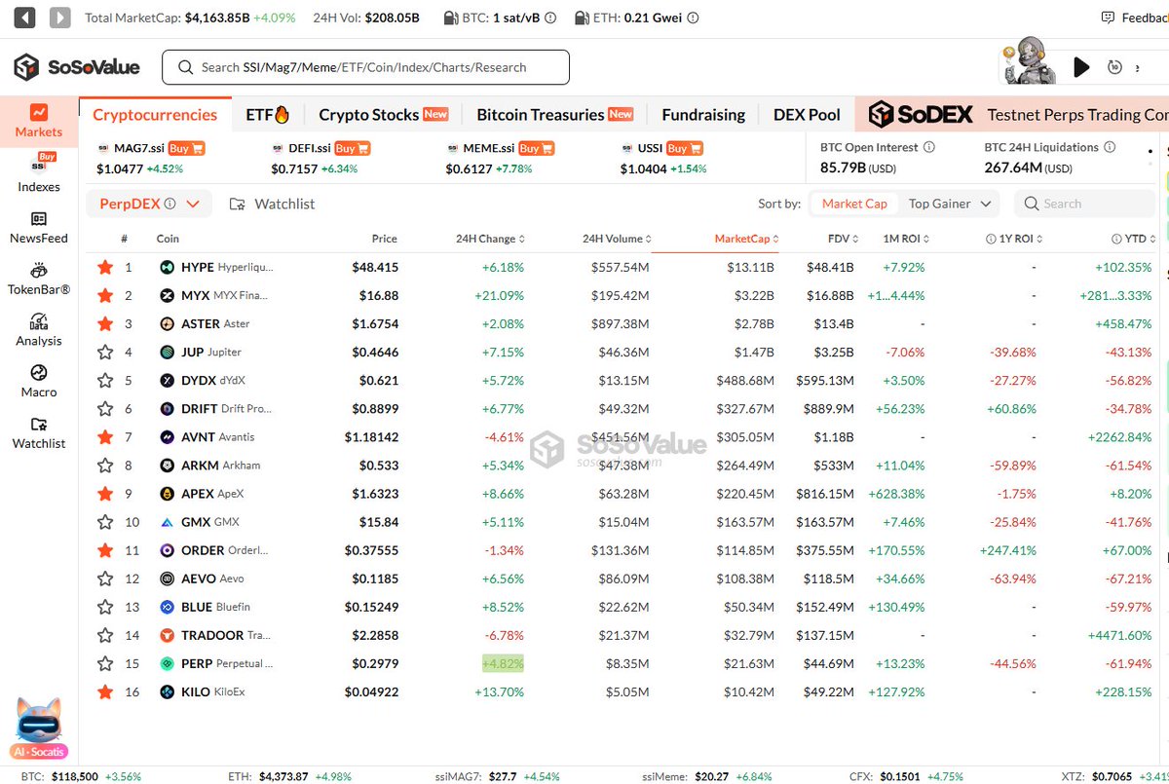Sort the table by YTD column
1169x784 pixels.
(1135, 239)
